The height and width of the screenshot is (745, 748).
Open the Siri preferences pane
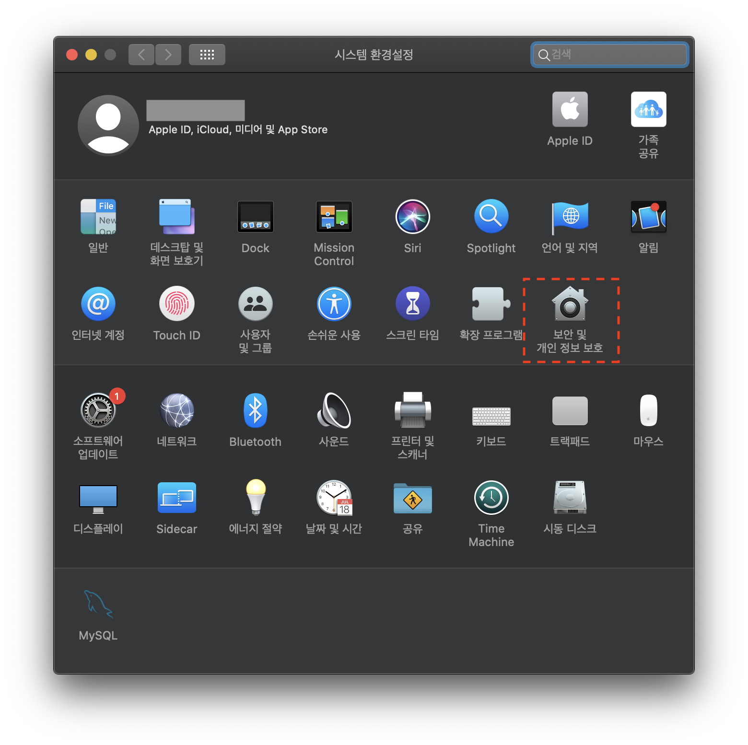click(x=413, y=217)
